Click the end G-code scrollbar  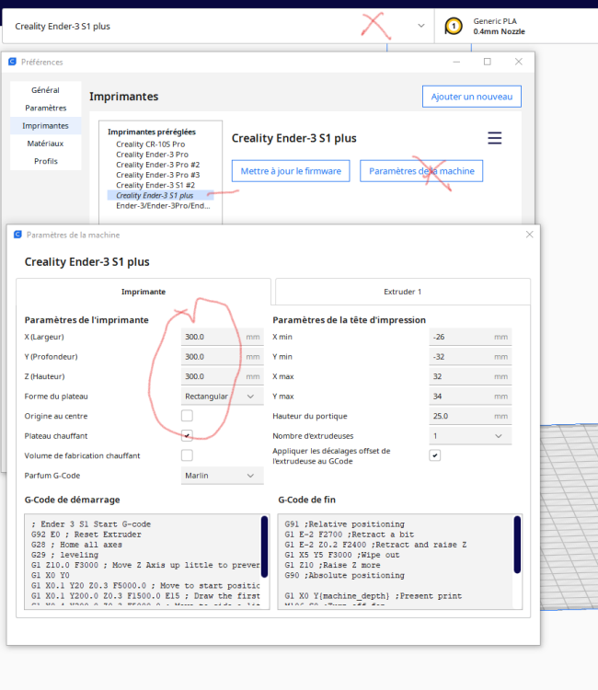coord(517,545)
